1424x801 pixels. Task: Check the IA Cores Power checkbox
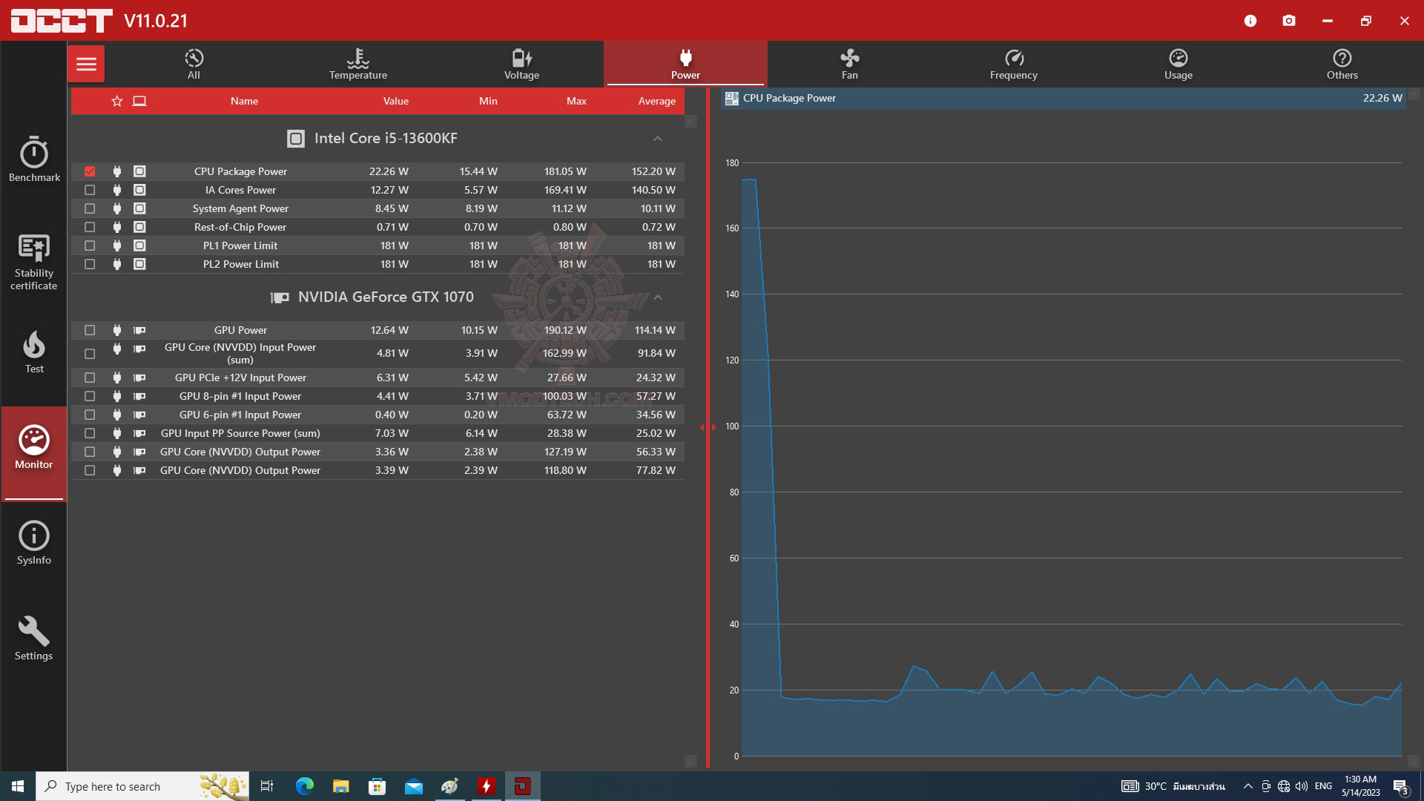[x=90, y=190]
